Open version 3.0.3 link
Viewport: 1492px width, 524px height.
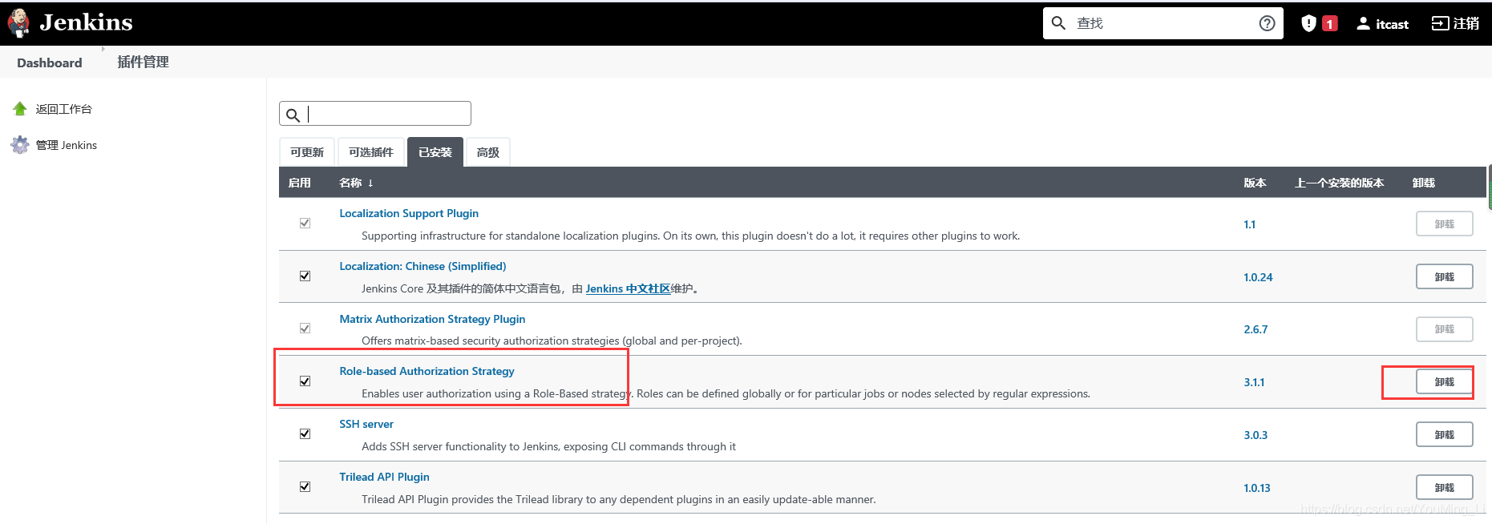(1255, 435)
